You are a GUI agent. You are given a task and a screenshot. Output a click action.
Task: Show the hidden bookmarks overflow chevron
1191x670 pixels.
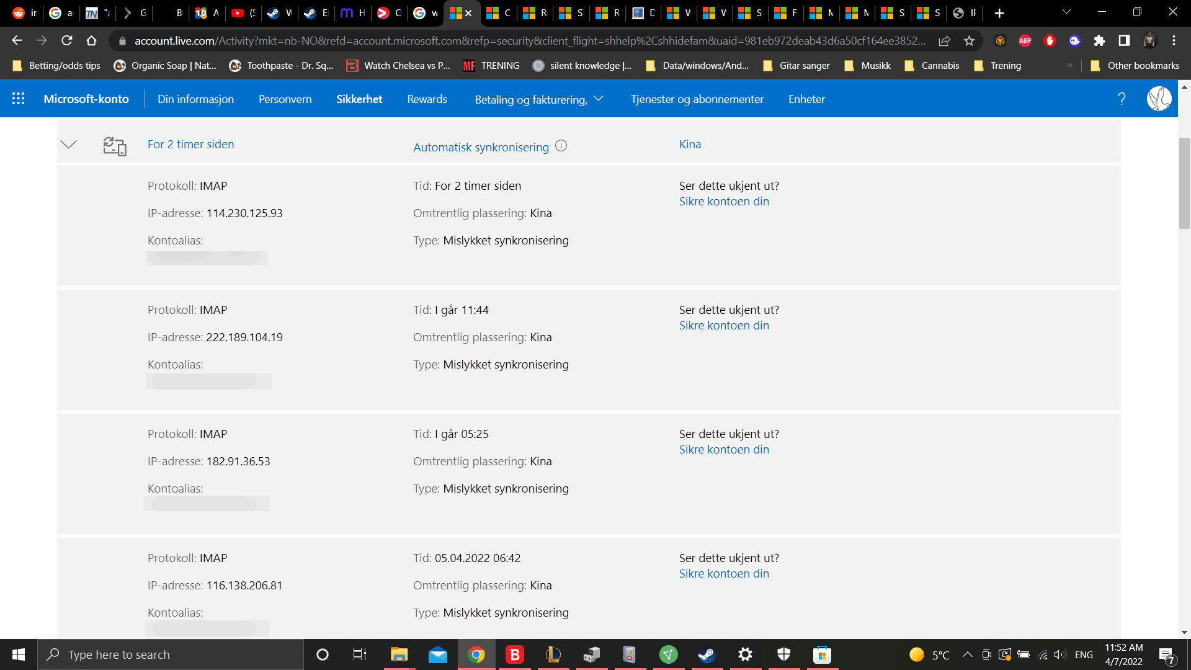click(1069, 66)
